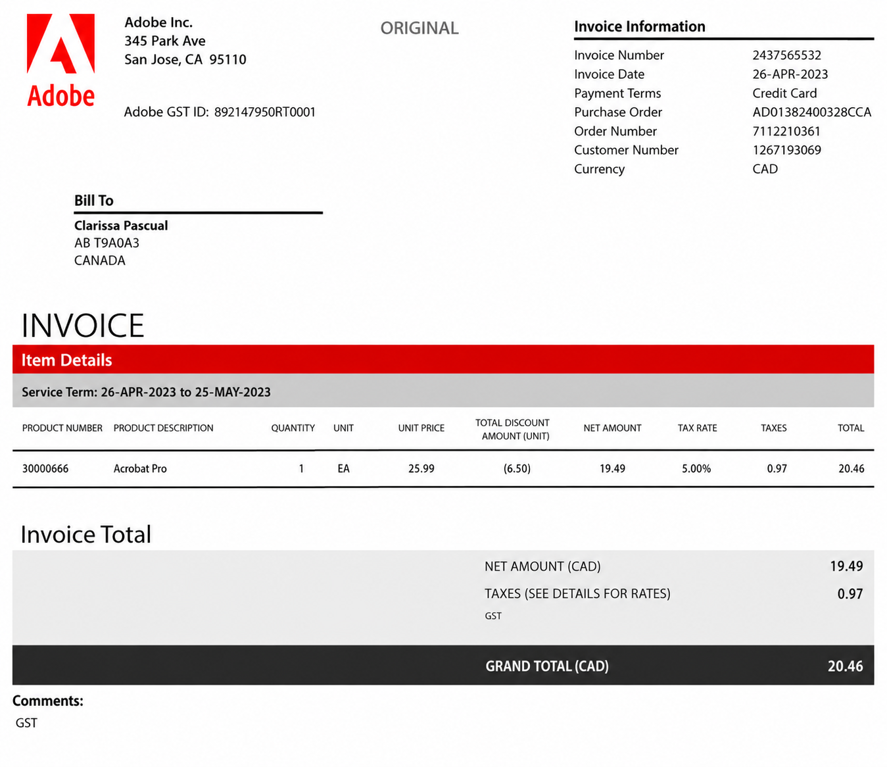This screenshot has width=887, height=767.
Task: Click the 19.49 net amount table cell
Action: tap(612, 469)
